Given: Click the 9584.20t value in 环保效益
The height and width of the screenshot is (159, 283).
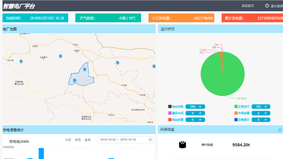Looking at the screenshot, I should (x=241, y=145).
